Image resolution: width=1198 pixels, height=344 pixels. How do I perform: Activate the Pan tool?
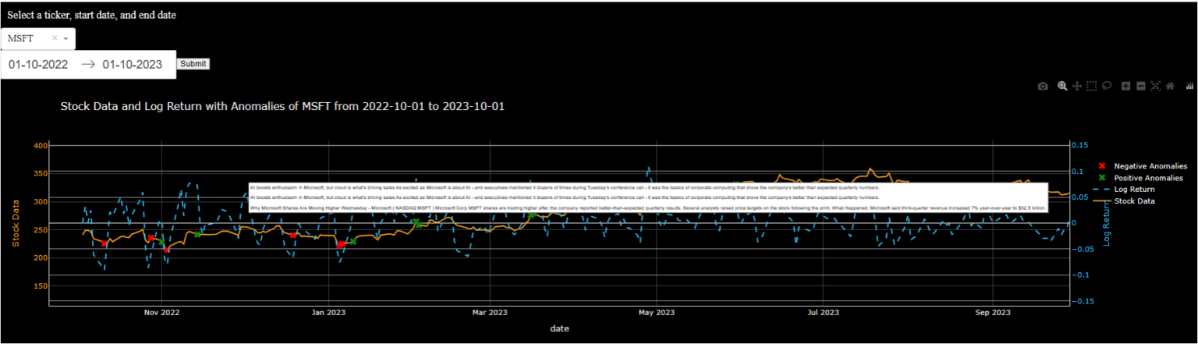(1077, 87)
